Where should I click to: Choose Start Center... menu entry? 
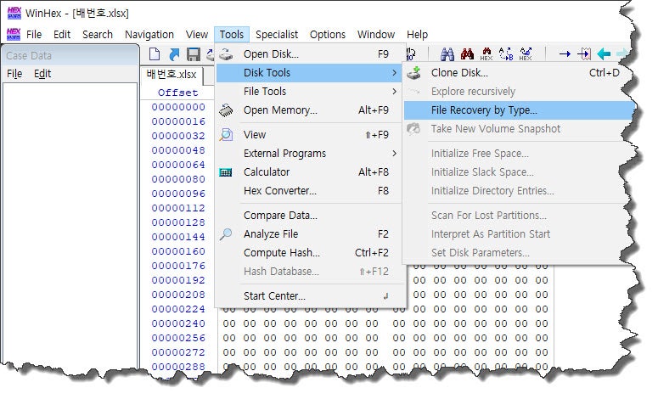click(310, 296)
